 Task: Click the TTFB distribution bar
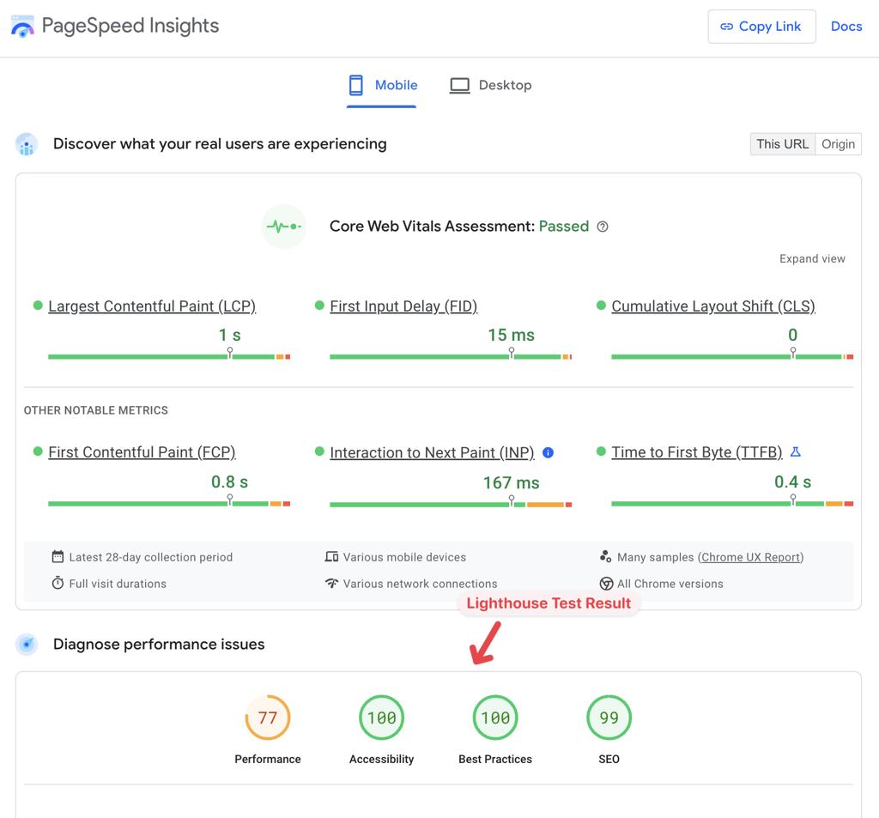pos(732,504)
